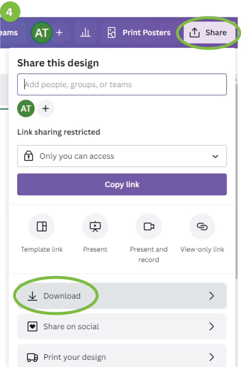This screenshot has height=367, width=241.
Task: Click the share panel scrollbar
Action: click(x=237, y=172)
